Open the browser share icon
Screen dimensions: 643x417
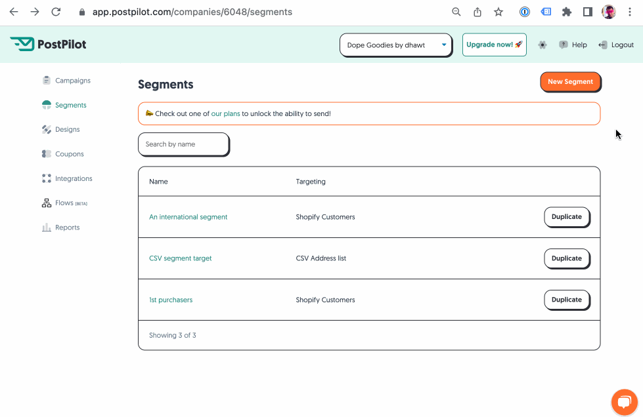pyautogui.click(x=477, y=12)
